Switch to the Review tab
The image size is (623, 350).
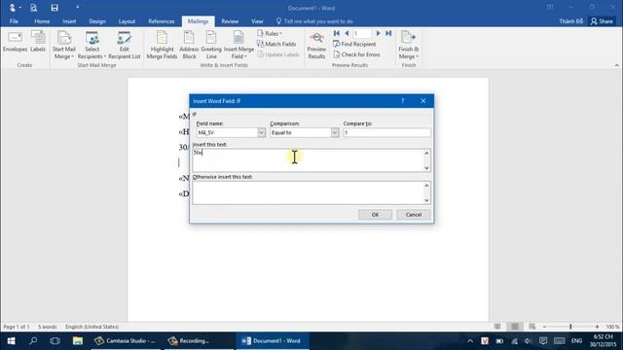pos(230,21)
